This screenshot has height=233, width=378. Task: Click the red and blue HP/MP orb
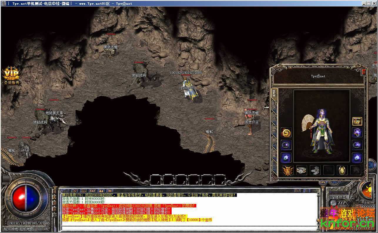point(26,198)
